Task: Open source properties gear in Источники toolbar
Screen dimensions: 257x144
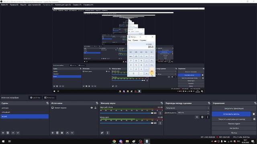Action: 62,133
